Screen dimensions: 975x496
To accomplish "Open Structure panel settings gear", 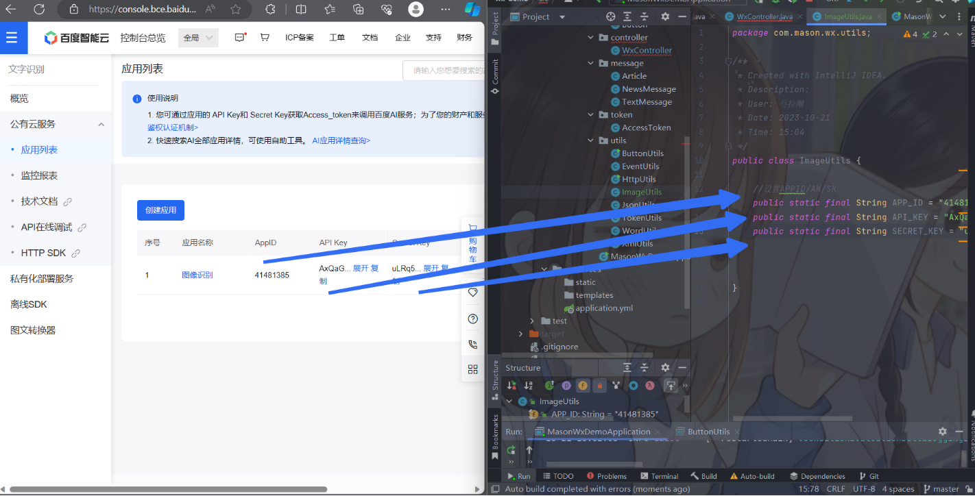I will pyautogui.click(x=664, y=368).
